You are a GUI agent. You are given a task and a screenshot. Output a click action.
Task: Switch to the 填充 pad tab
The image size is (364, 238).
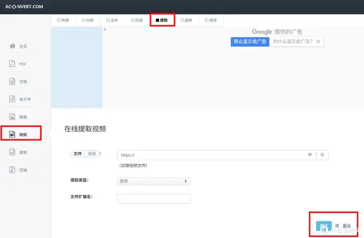click(211, 21)
